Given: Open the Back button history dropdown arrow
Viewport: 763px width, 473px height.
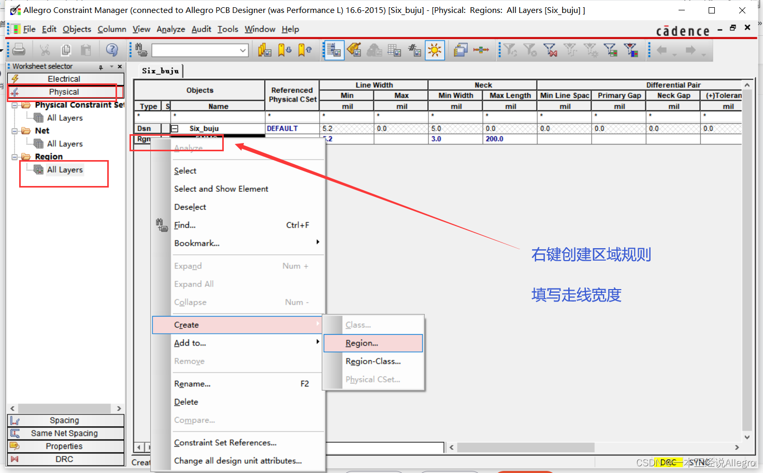Looking at the screenshot, I should pos(674,54).
